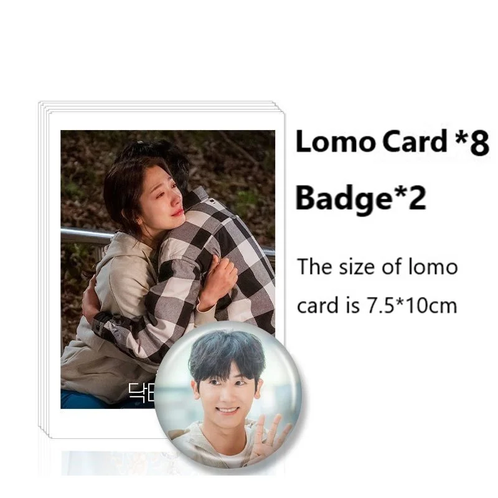This screenshot has width=498, height=498.
Task: Click the number 8 in the Lomo Card heading
Action: tap(479, 143)
